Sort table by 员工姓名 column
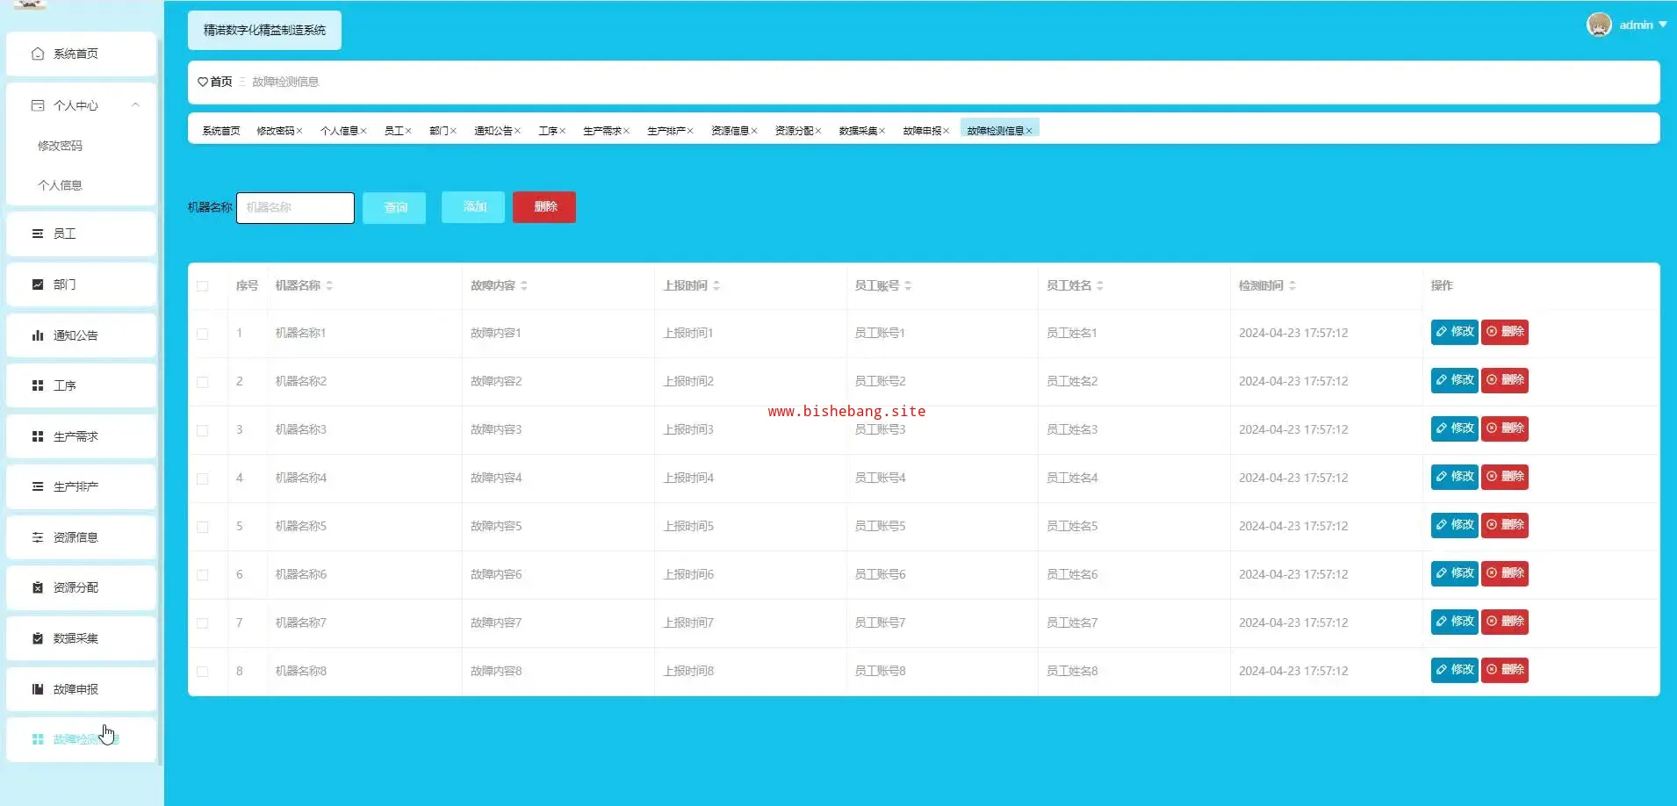The width and height of the screenshot is (1677, 806). (x=1100, y=285)
